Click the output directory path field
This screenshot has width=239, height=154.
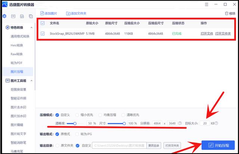click(x=119, y=145)
